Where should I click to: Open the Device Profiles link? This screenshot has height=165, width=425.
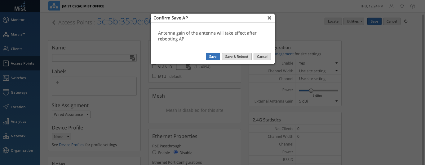(72, 145)
